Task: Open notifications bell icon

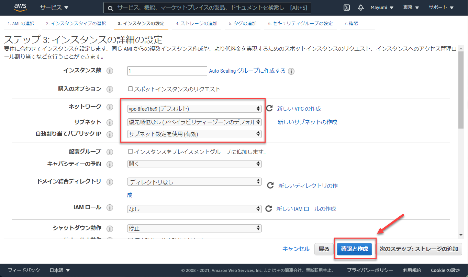Action: [360, 8]
